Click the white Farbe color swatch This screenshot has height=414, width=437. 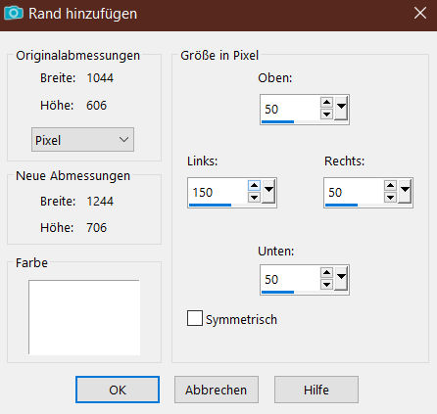(84, 317)
